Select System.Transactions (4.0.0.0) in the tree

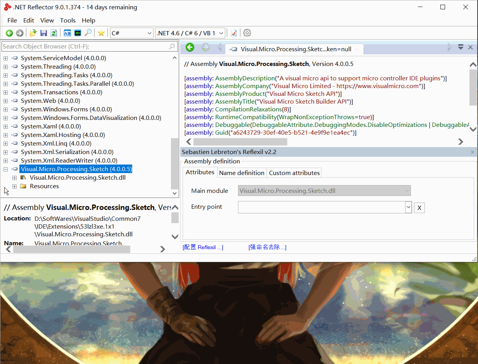(62, 92)
